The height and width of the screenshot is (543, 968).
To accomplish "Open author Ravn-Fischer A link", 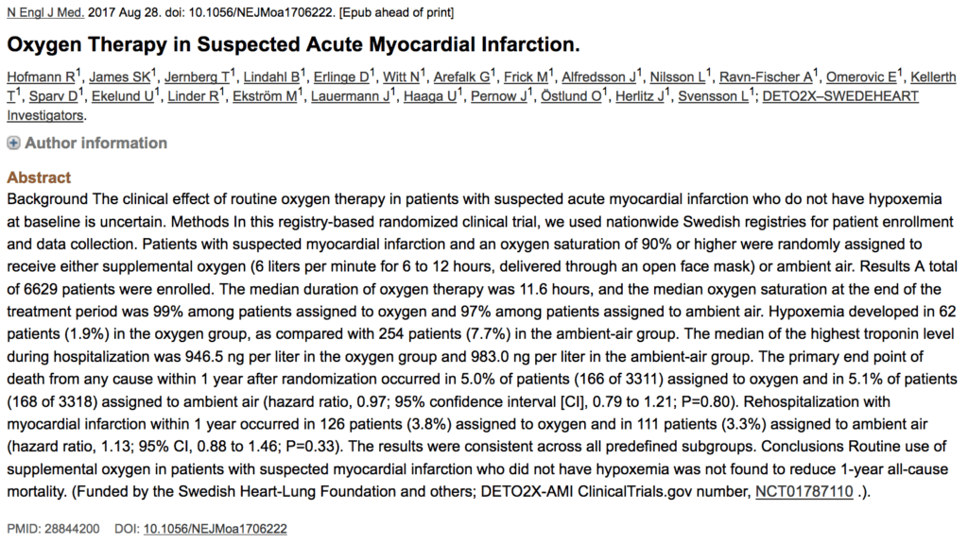I will [x=766, y=77].
